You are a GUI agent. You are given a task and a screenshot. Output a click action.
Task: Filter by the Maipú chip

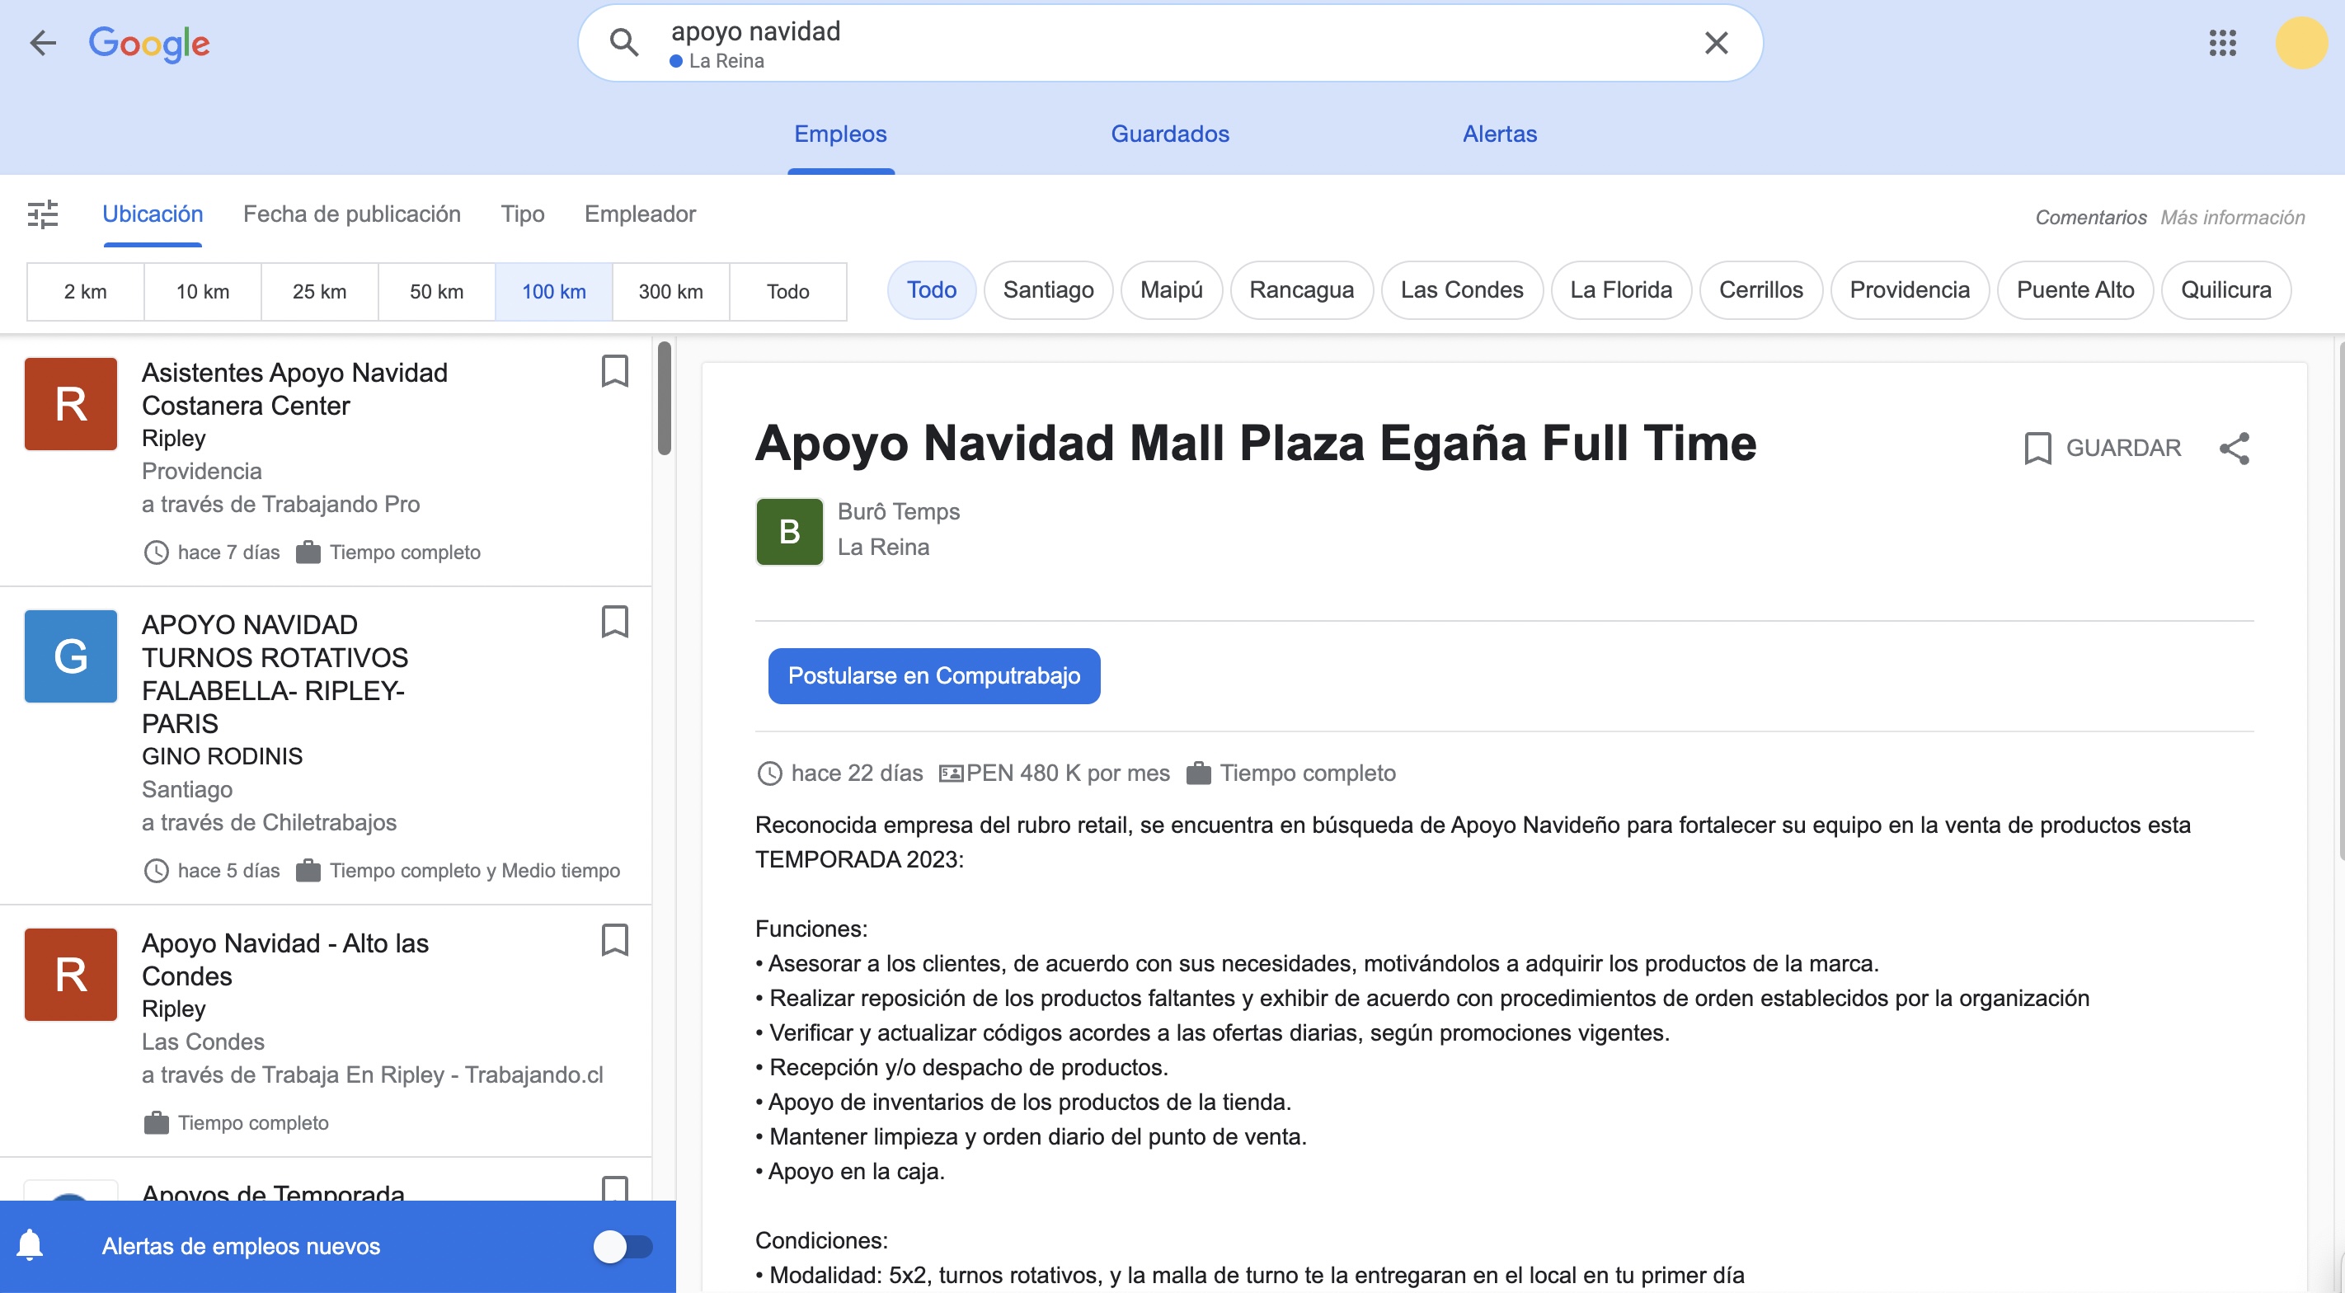point(1171,289)
